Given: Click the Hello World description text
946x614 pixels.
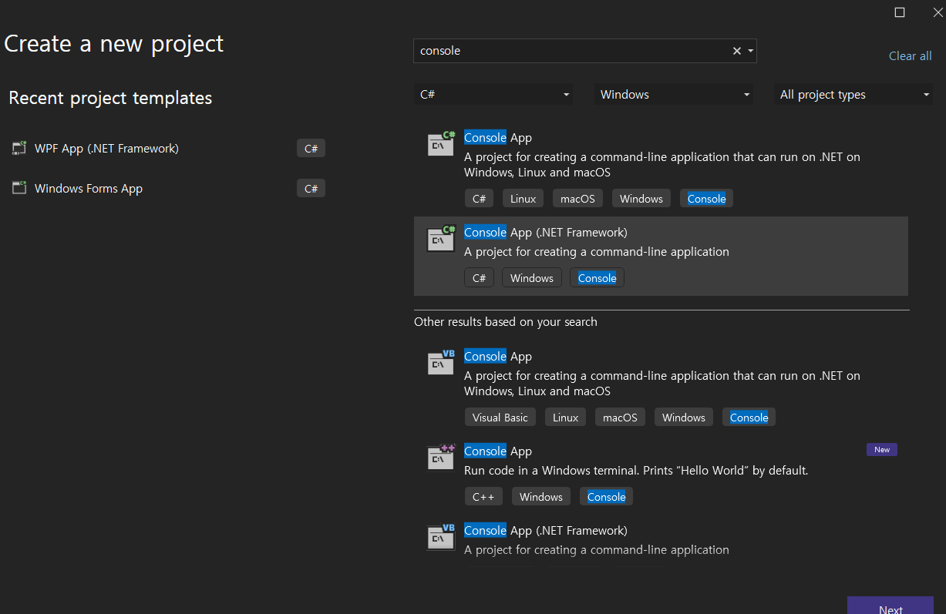Looking at the screenshot, I should tap(636, 470).
